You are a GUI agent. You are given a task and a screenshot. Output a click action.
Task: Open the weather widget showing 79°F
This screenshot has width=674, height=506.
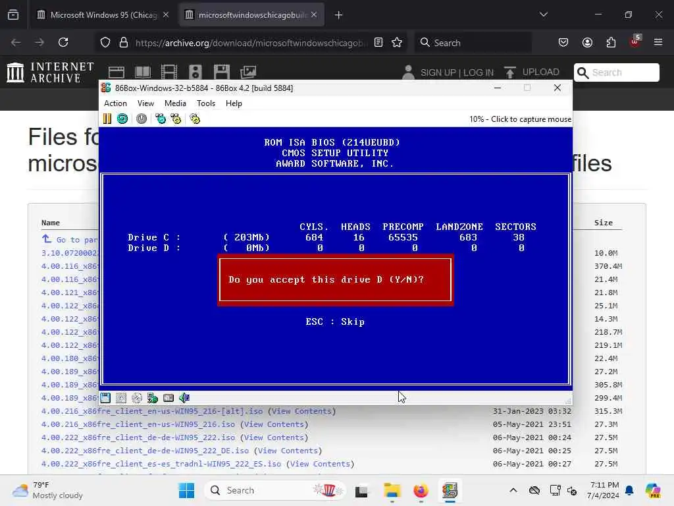pyautogui.click(x=47, y=490)
